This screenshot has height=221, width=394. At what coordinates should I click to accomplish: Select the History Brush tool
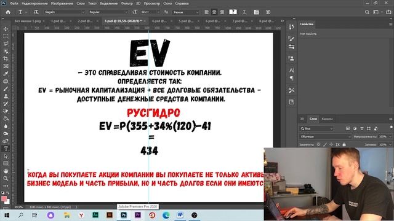[6, 104]
